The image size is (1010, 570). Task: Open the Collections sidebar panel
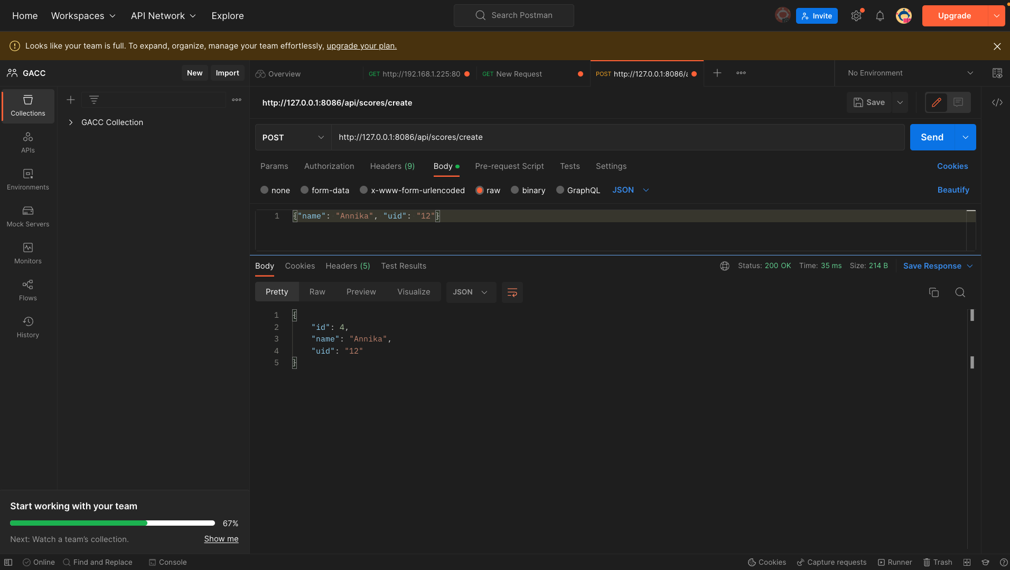[27, 105]
